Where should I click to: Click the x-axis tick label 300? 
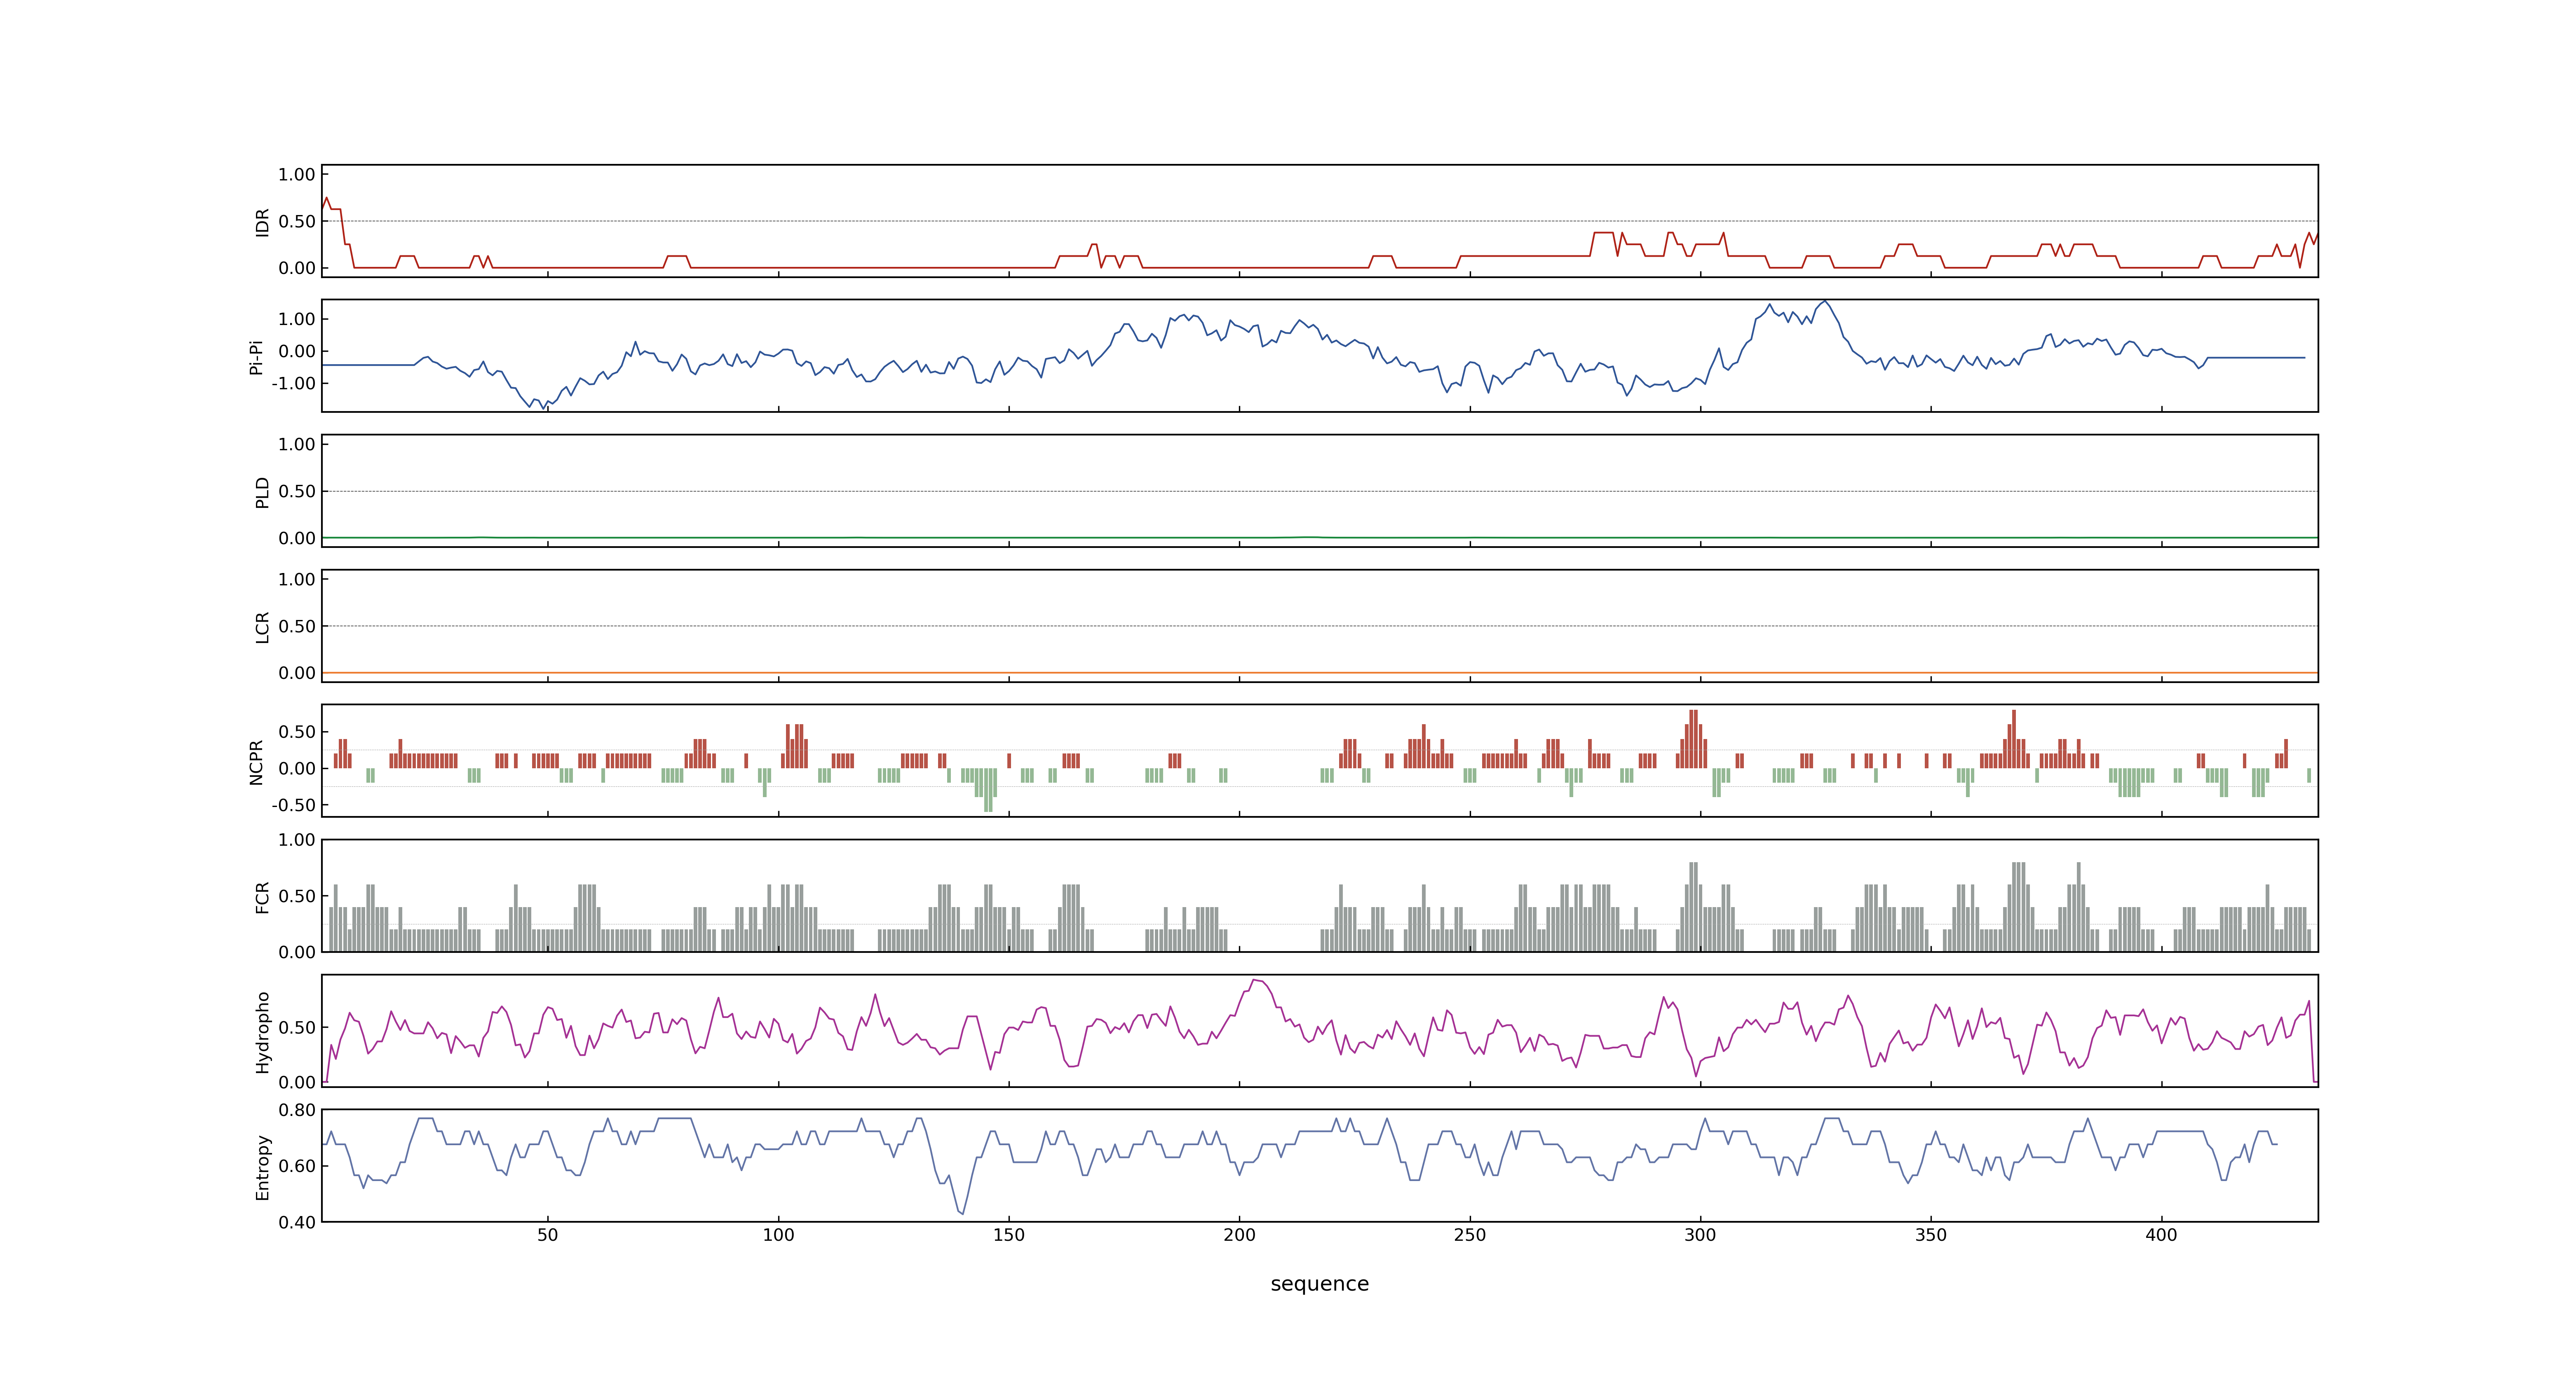[1700, 1234]
